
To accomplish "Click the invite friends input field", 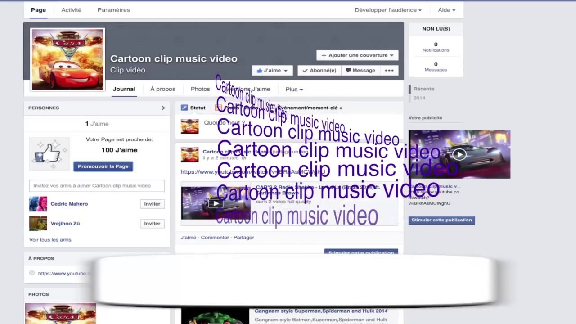I will pos(97,186).
